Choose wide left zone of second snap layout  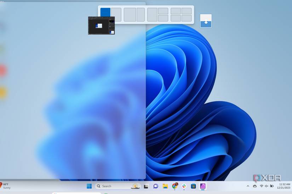point(130,15)
